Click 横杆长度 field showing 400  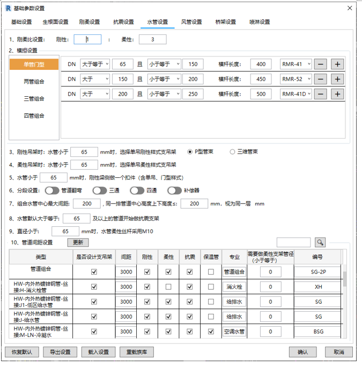click(x=261, y=64)
